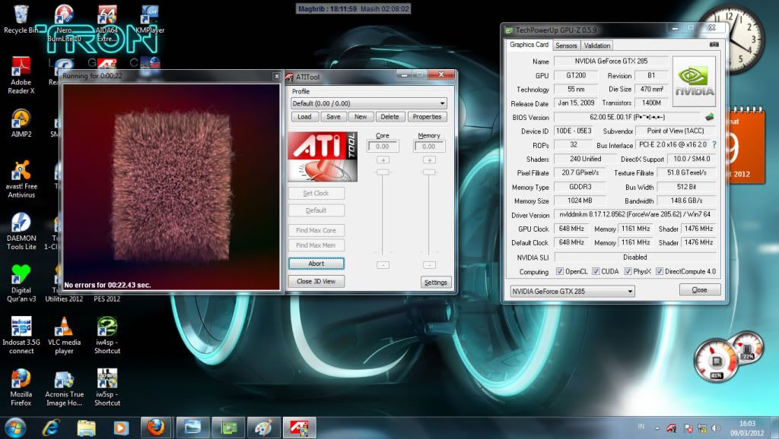The width and height of the screenshot is (779, 439).
Task: Open the Paint taskbar button
Action: click(264, 428)
